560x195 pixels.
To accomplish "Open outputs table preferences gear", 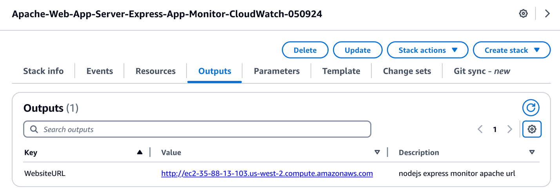I will coord(532,129).
